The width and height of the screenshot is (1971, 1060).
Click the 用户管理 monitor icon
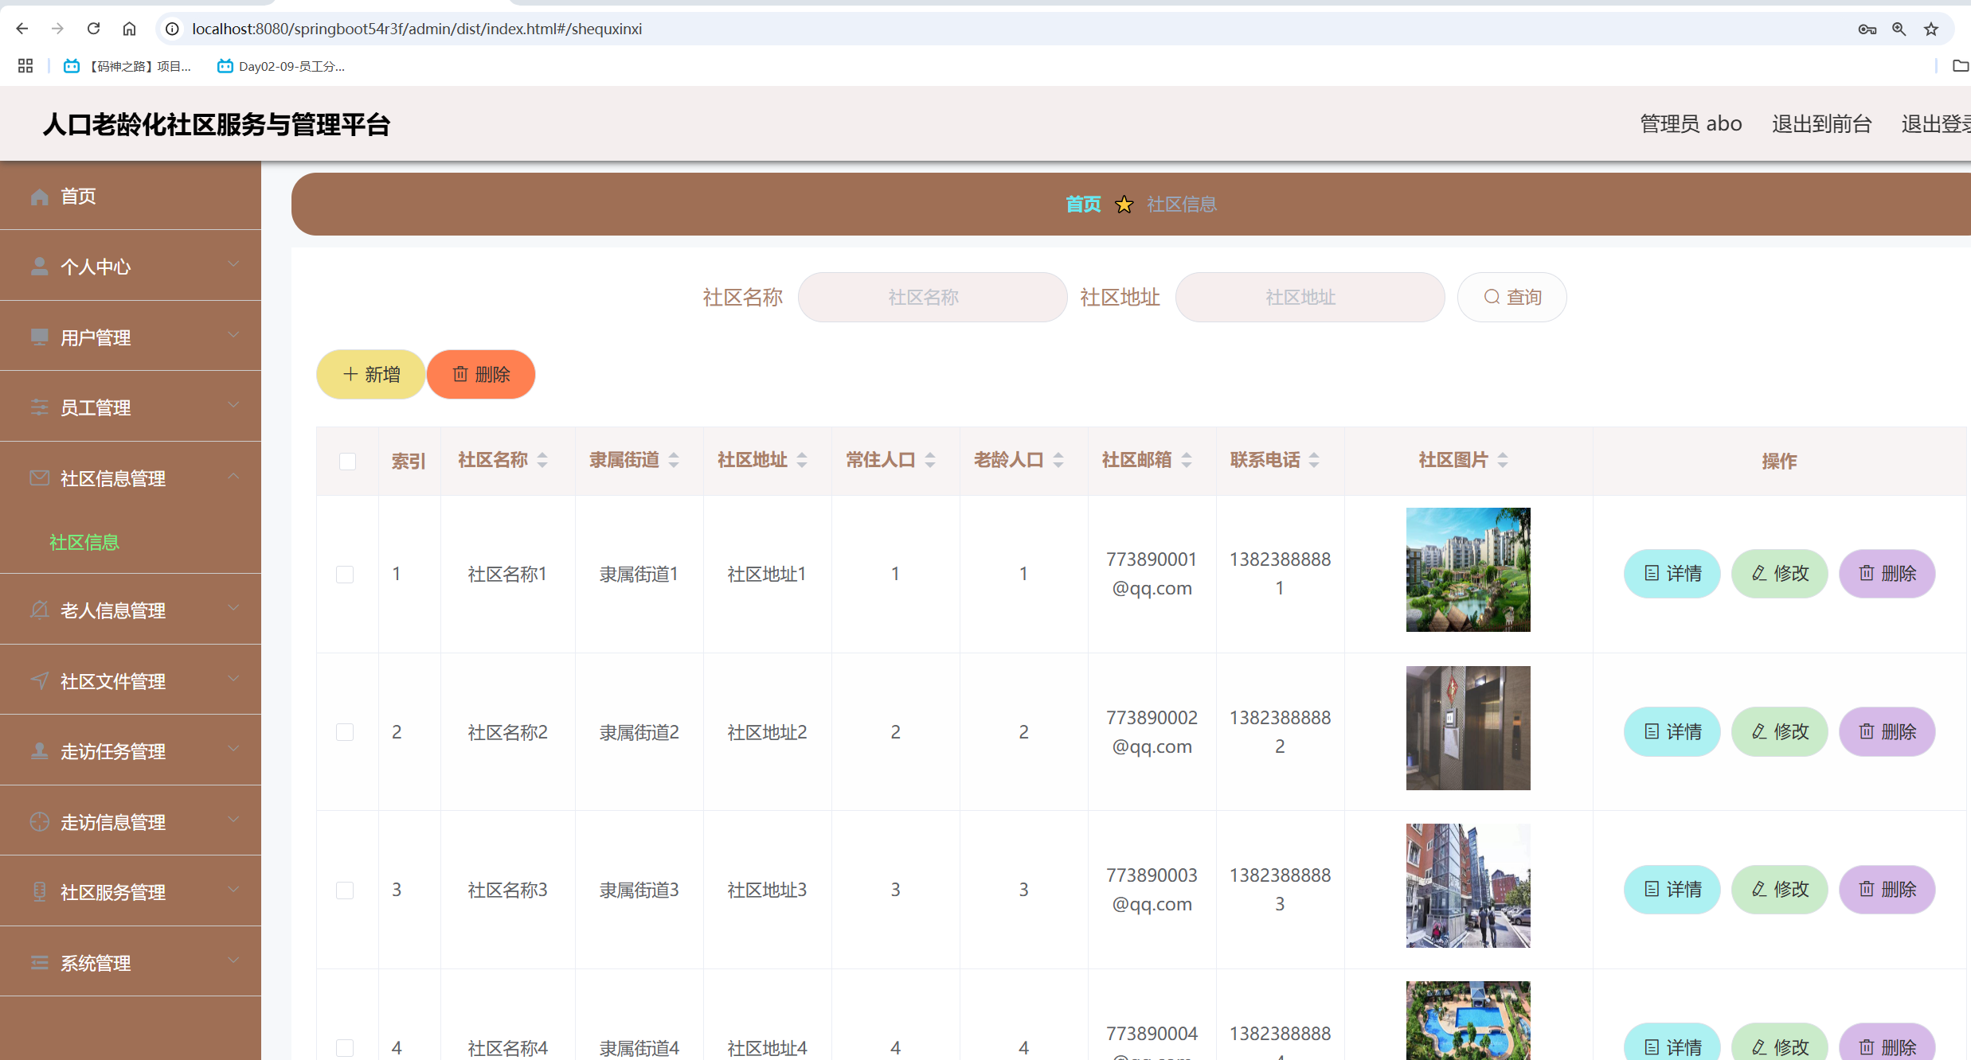coord(39,337)
